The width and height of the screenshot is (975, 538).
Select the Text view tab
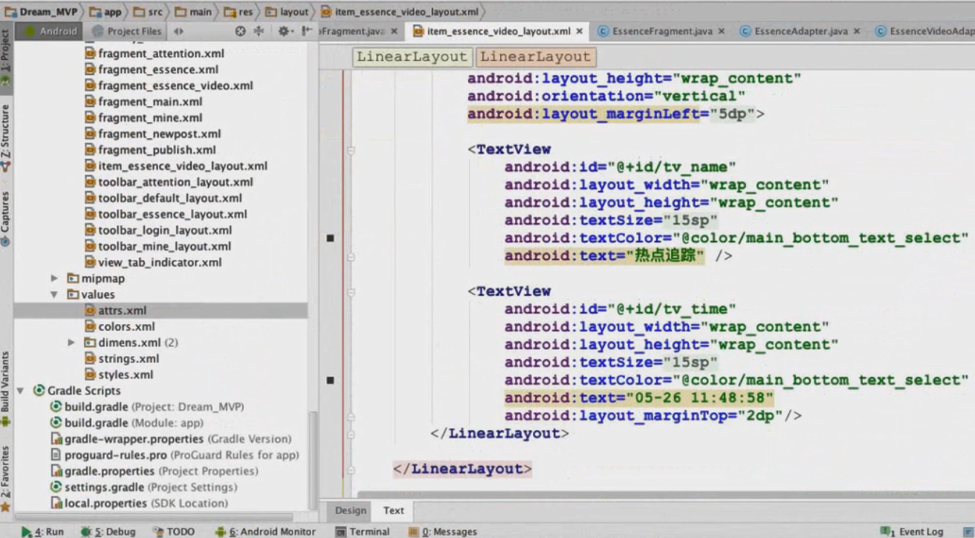click(394, 511)
